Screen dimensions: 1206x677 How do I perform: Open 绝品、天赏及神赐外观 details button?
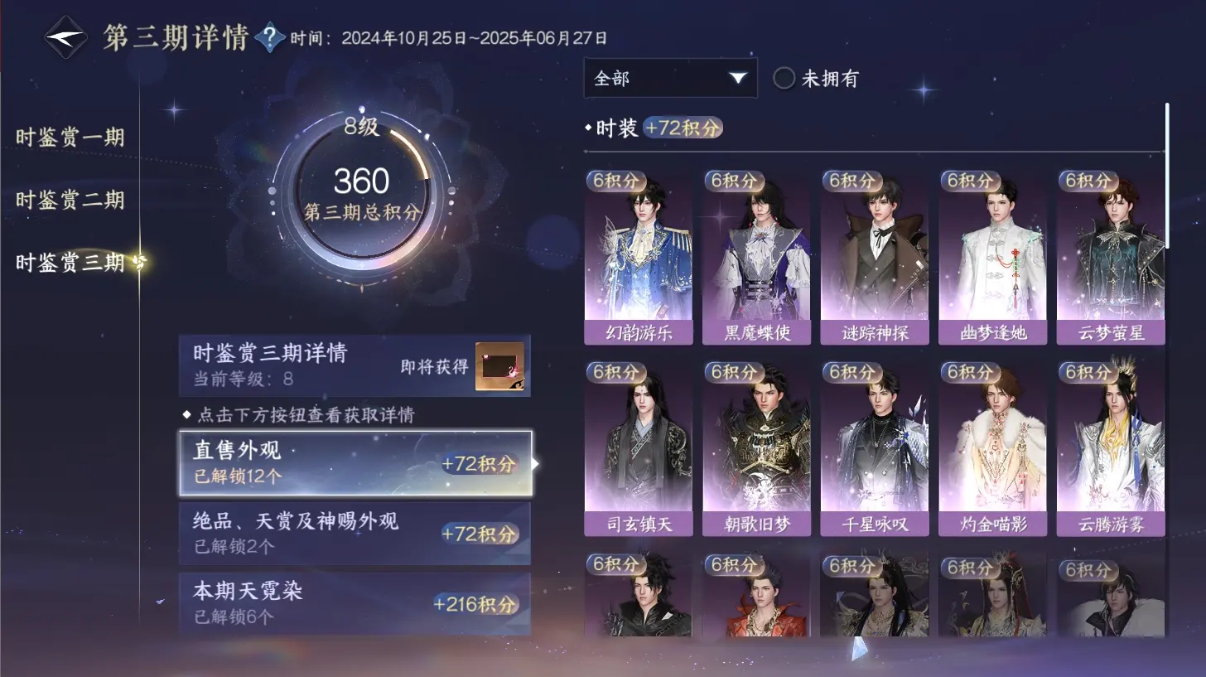tap(355, 533)
